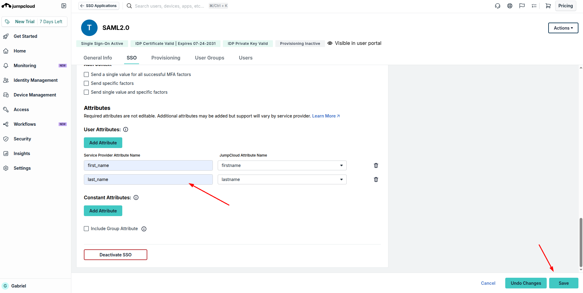Go back to SSO Applications
The width and height of the screenshot is (583, 293).
click(99, 6)
